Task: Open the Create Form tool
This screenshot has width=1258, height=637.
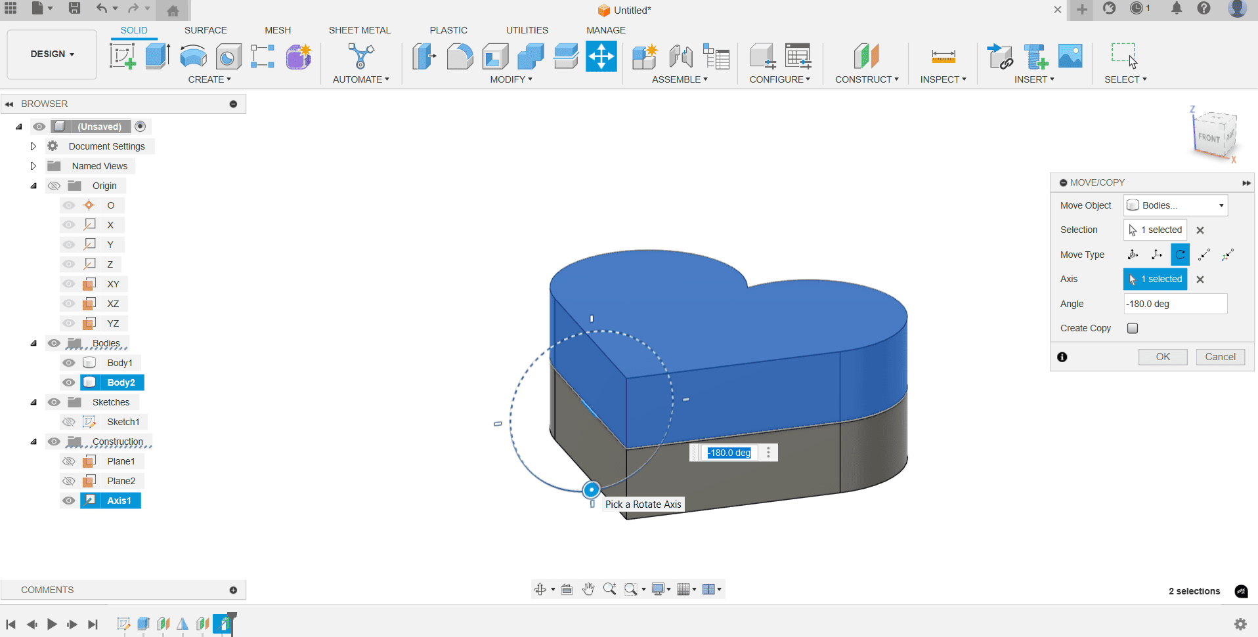Action: tap(298, 56)
